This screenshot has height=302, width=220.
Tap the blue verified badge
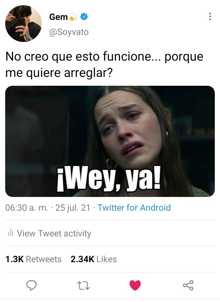tap(84, 17)
